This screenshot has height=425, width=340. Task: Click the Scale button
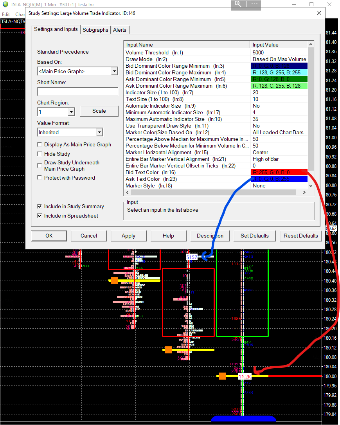point(99,111)
